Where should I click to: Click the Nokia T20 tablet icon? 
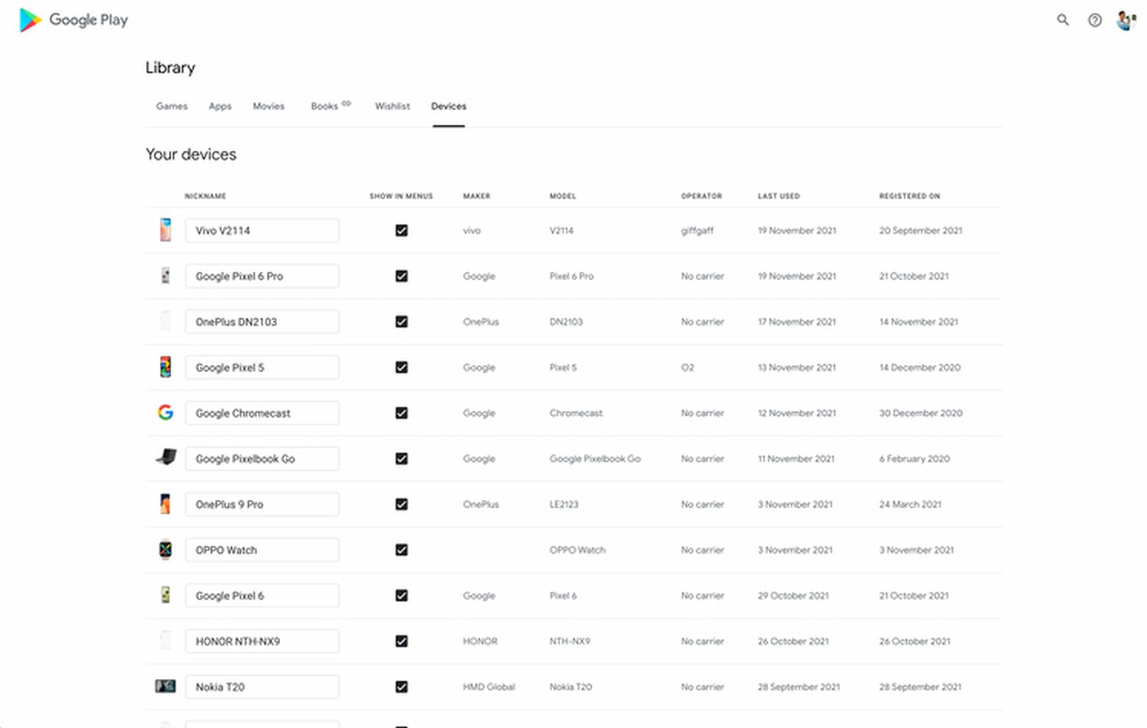click(165, 687)
